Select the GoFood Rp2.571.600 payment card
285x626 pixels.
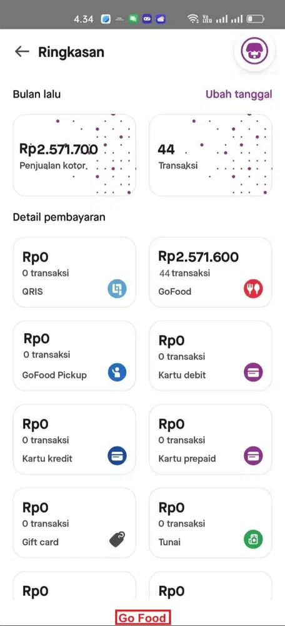tap(211, 272)
